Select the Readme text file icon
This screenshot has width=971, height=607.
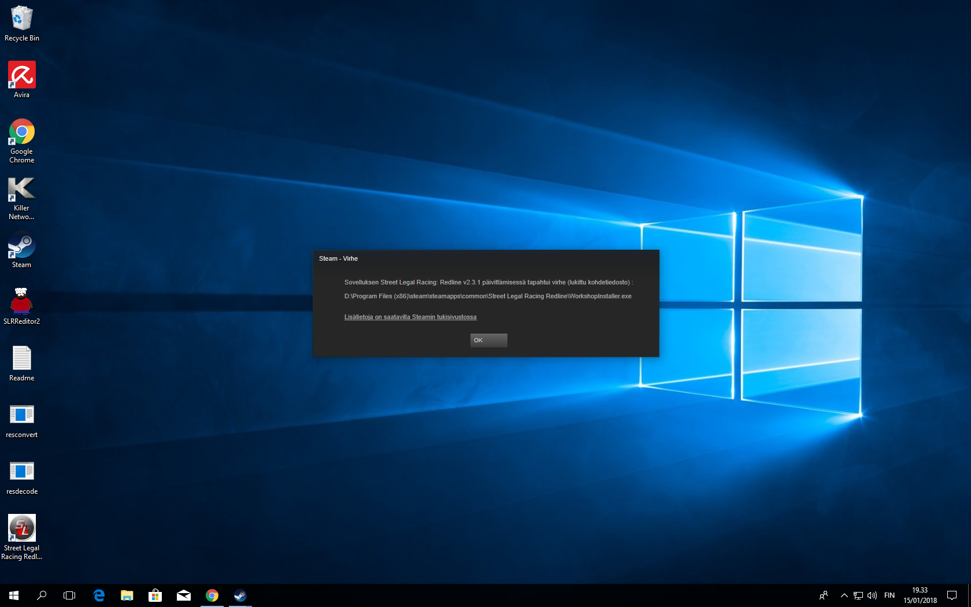pos(22,362)
